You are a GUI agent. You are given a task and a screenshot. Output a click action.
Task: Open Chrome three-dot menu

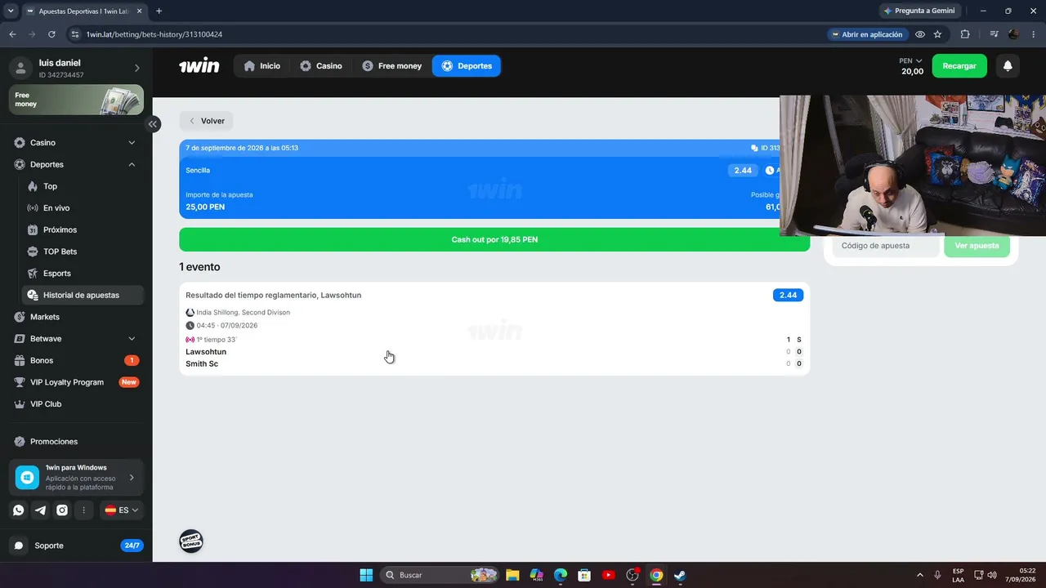pos(1034,34)
